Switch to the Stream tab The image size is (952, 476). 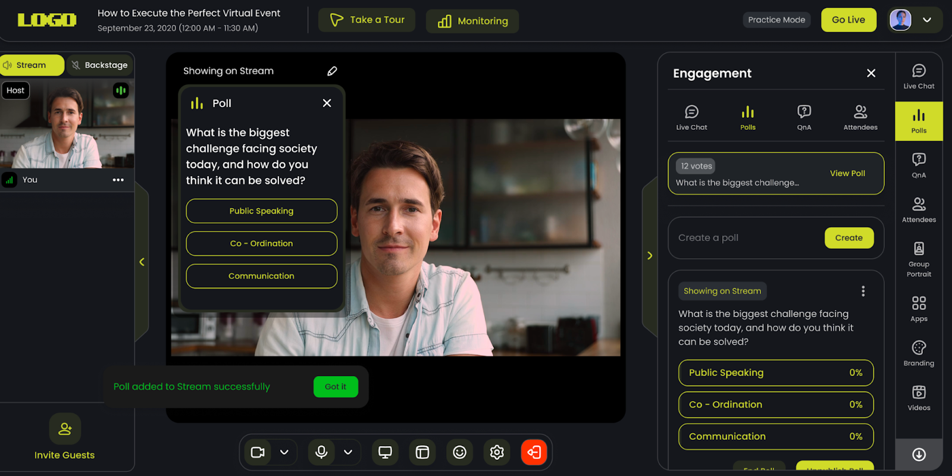tap(32, 65)
